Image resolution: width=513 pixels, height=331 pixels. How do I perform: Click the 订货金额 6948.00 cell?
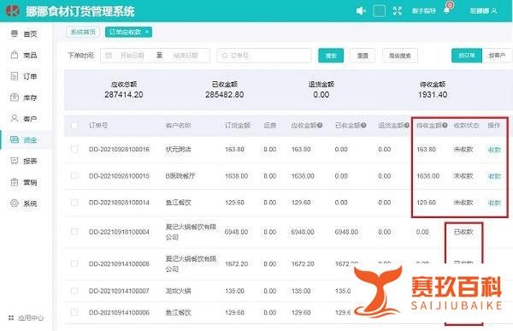[x=236, y=232]
